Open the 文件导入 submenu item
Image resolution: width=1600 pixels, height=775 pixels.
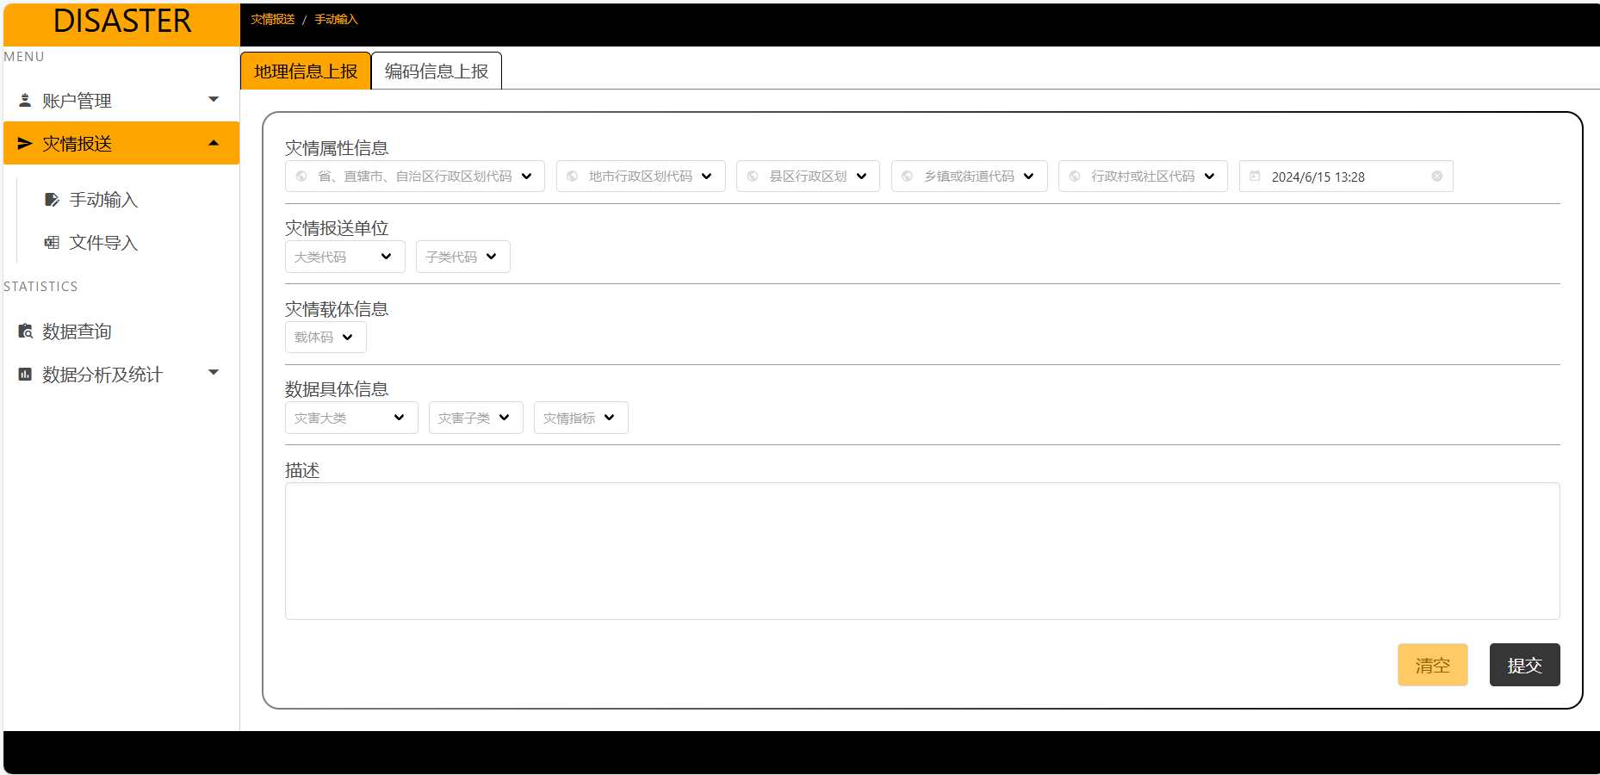[x=103, y=243]
